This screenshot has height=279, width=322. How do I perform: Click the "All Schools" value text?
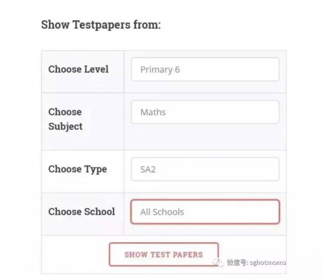point(162,212)
